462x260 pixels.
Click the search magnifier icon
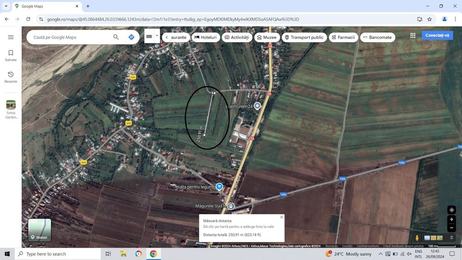click(x=116, y=37)
